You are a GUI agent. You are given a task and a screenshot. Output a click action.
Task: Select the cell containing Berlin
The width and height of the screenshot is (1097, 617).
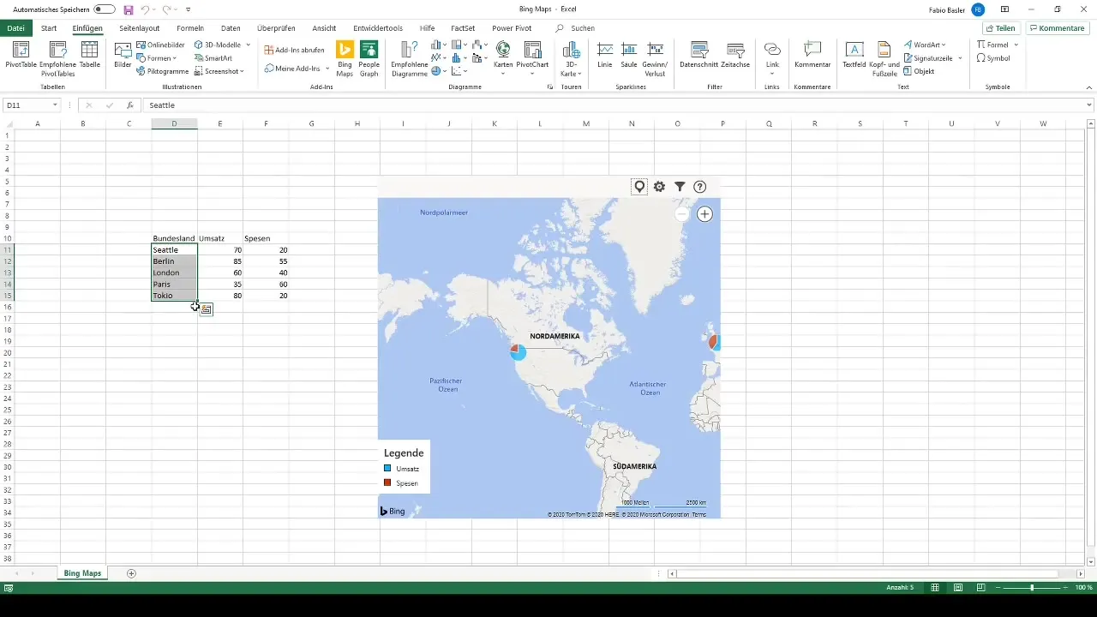pos(174,261)
